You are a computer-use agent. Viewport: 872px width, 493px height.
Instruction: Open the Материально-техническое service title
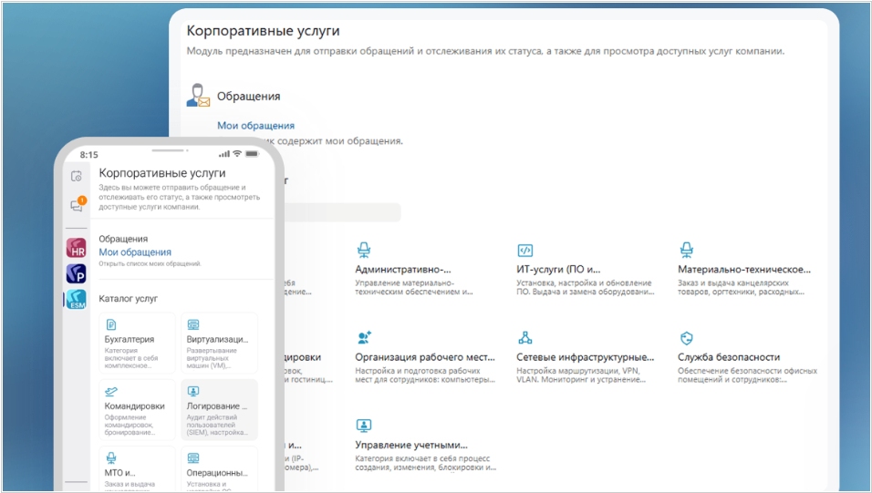[x=744, y=270]
